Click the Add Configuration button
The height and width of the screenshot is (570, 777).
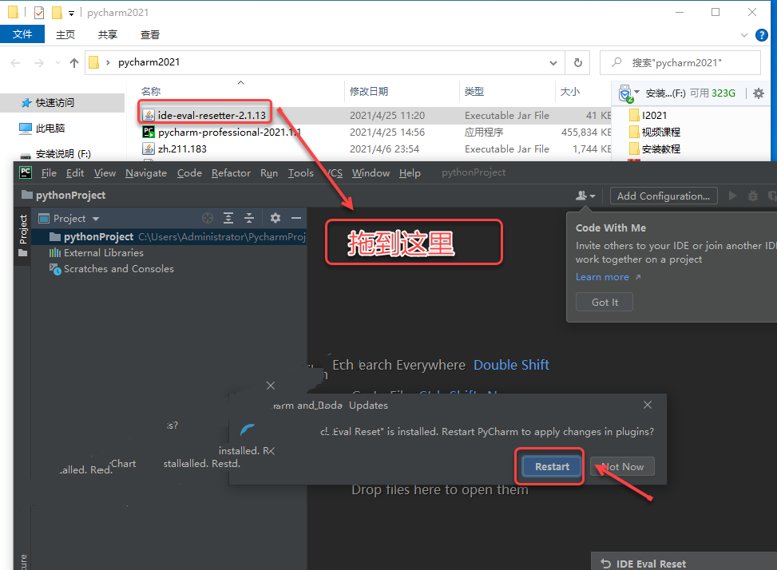[x=664, y=196]
